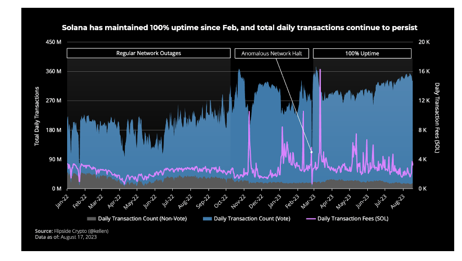The image size is (462, 261).
Task: Click the Oct-22 x-axis label
Action: pyautogui.click(x=221, y=201)
